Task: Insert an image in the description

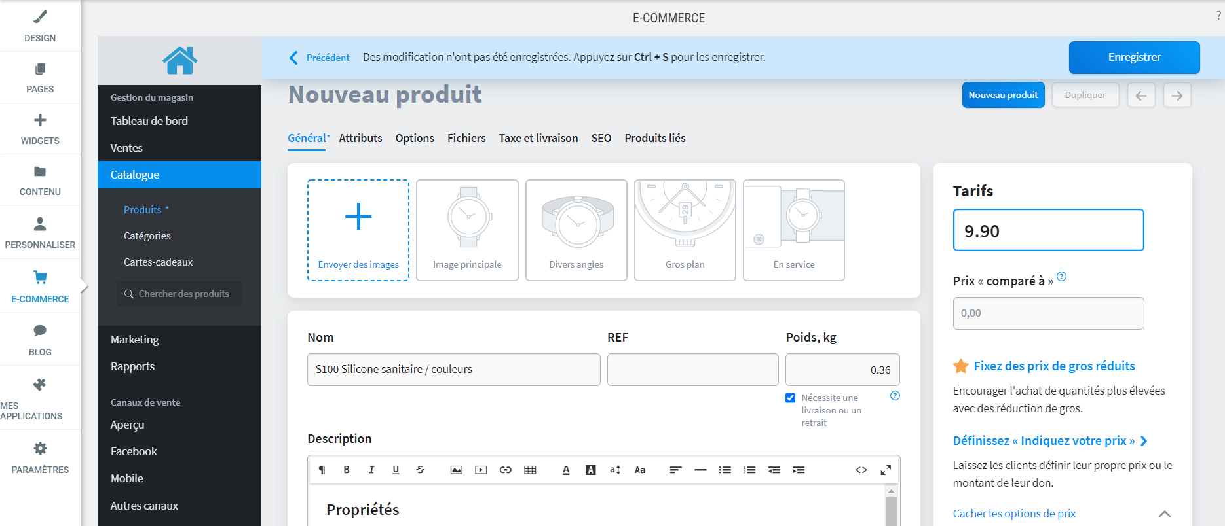Action: [x=457, y=470]
